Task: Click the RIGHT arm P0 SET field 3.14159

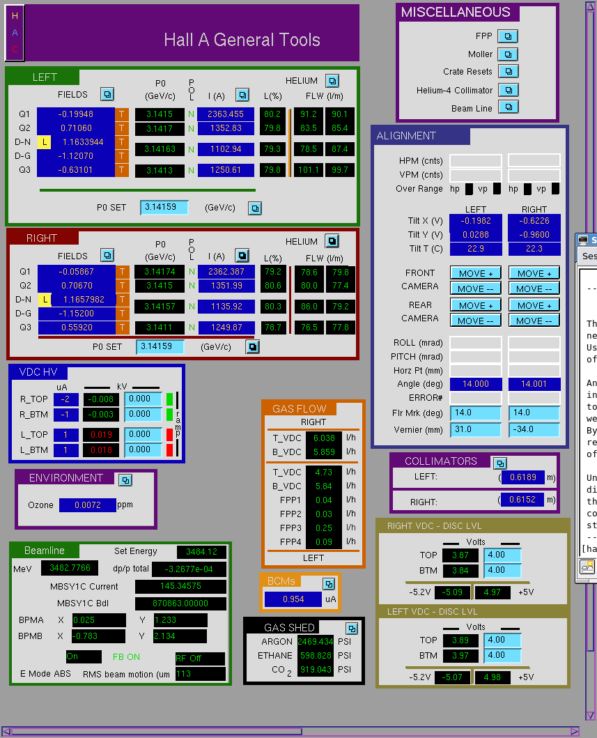Action: [x=160, y=346]
